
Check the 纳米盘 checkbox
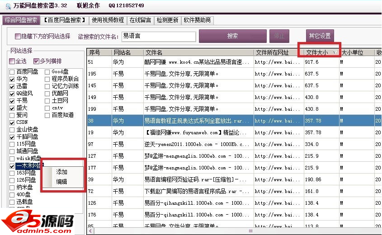[x=12, y=188]
